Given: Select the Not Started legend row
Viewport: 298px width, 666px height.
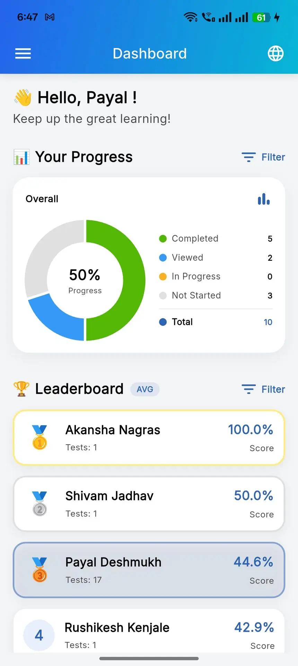Looking at the screenshot, I should (x=216, y=296).
